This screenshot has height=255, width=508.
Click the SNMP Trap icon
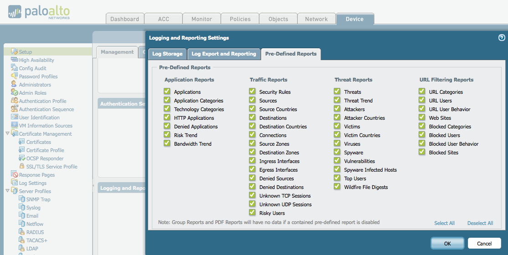[x=22, y=199]
